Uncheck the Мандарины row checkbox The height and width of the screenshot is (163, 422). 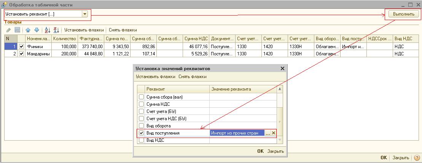[21, 54]
